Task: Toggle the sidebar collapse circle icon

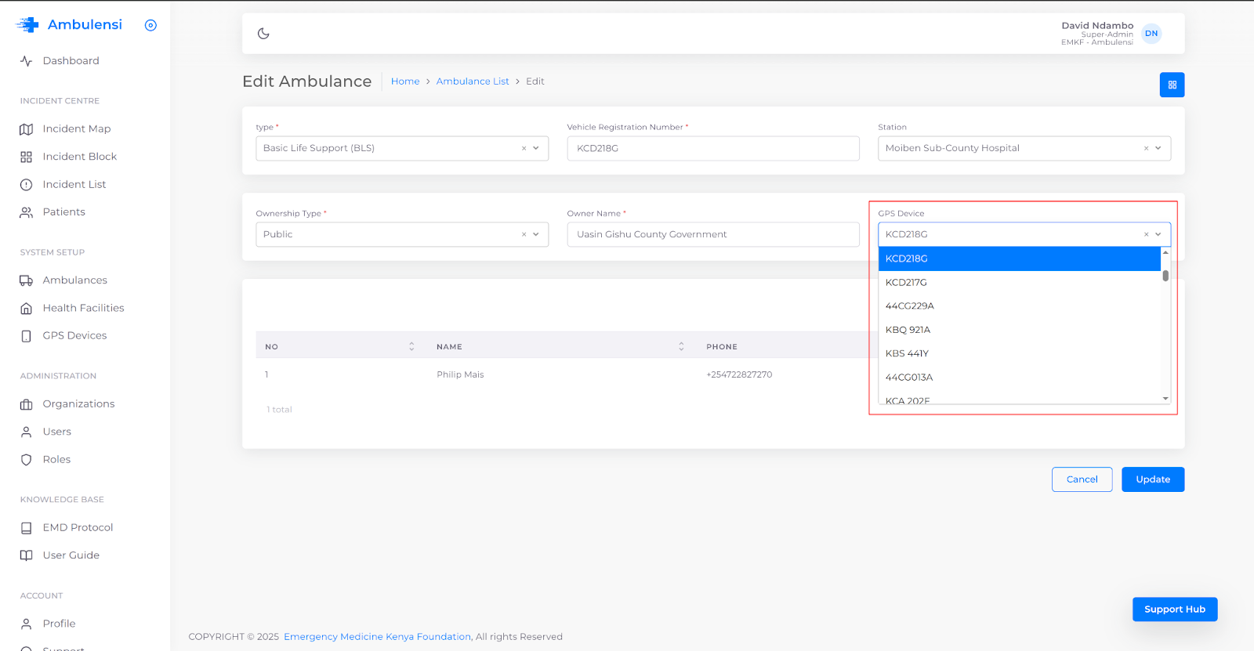Action: (x=150, y=25)
